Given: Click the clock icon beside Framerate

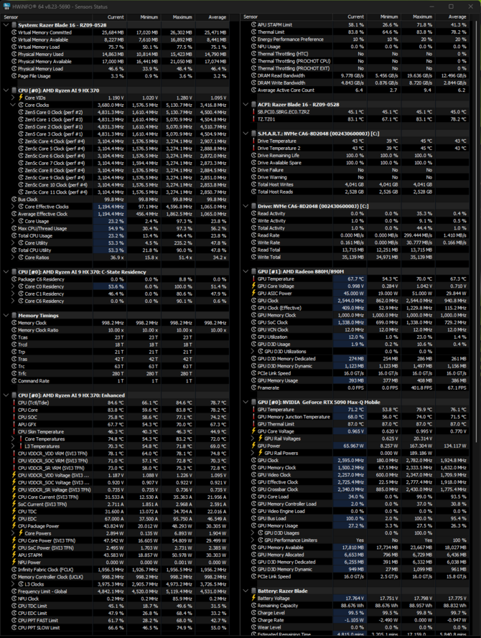Looking at the screenshot, I should point(253,388).
